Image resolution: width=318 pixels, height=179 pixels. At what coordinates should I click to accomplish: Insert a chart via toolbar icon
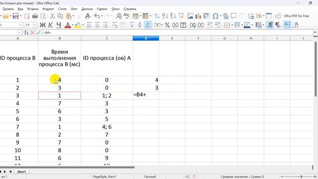pyautogui.click(x=198, y=16)
